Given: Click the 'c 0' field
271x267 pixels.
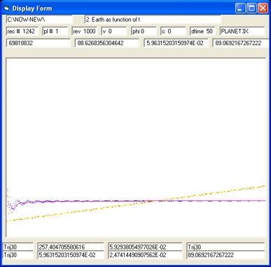Looking at the screenshot, I should point(173,31).
